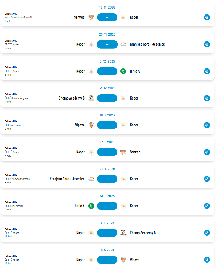
Task: Click the score button for the 17. 1. 2026 match
Action: point(107,152)
